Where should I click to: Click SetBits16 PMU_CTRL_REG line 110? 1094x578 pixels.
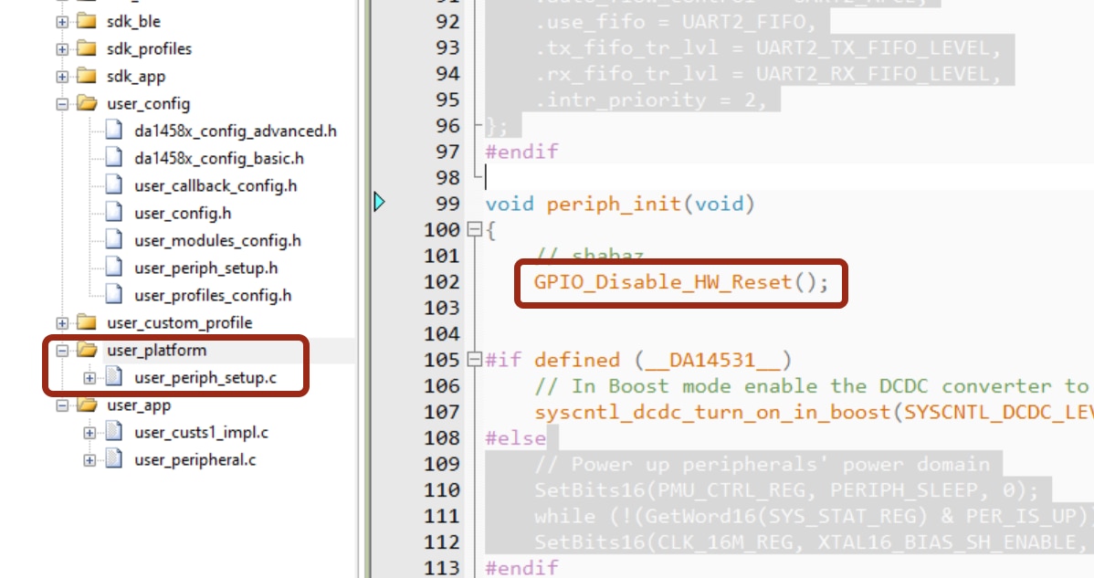786,490
